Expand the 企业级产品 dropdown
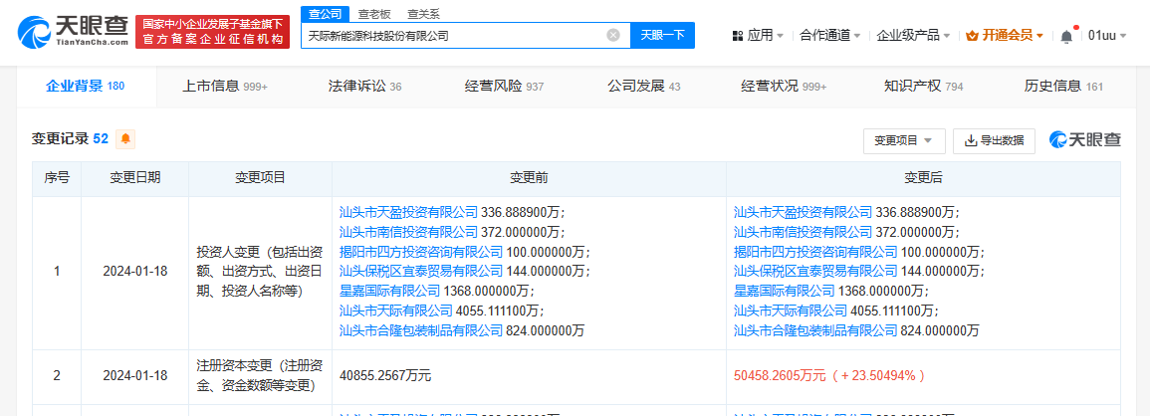This screenshot has height=416, width=1150. 913,35
